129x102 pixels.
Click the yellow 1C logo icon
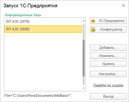[93, 21]
